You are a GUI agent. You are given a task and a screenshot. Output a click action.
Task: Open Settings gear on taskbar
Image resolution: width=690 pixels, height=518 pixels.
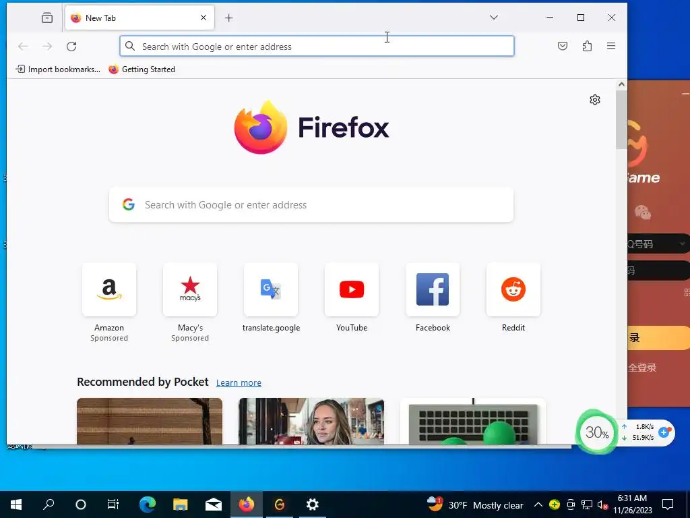click(313, 505)
